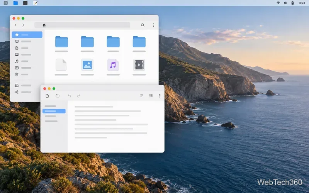Click the undo arrow in editor toolbar
This screenshot has height=193, width=309.
69,96
